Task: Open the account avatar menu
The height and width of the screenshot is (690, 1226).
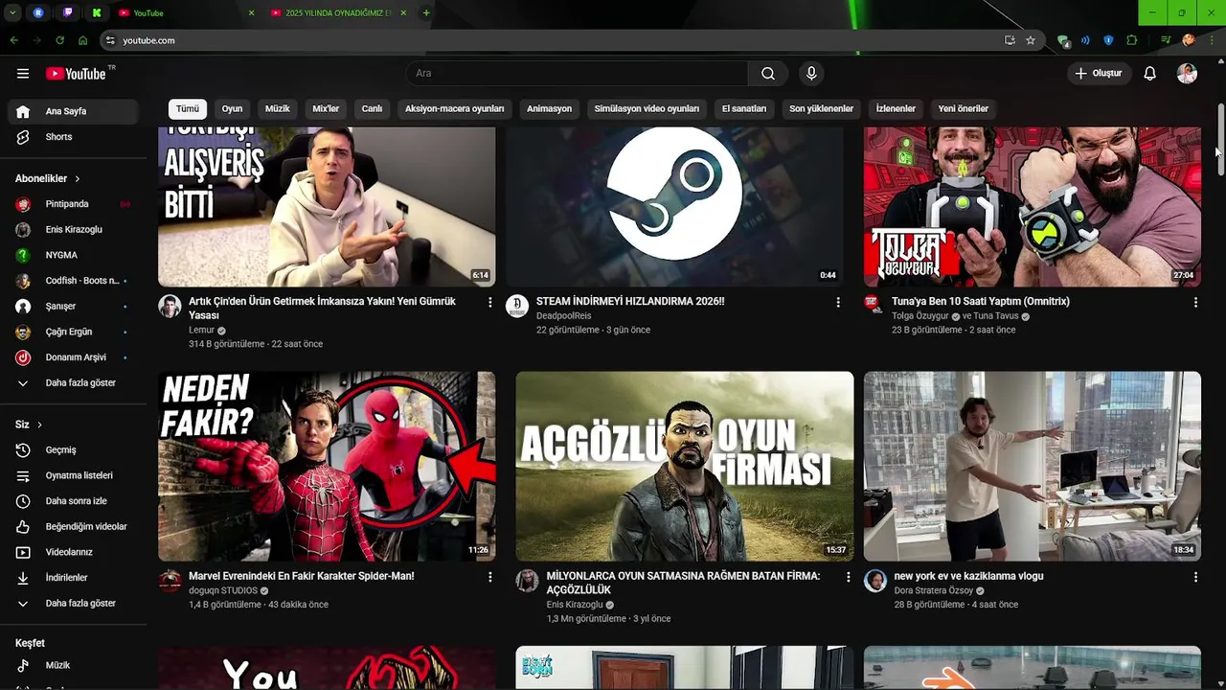Action: (x=1187, y=74)
